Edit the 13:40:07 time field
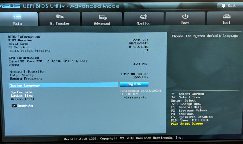243x144 pixels. pyautogui.click(x=129, y=94)
